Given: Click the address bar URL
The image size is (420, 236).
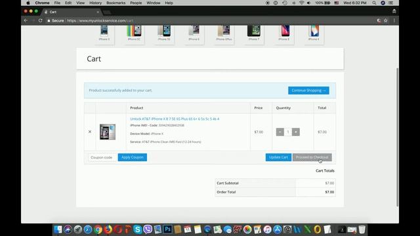Looking at the screenshot, I should point(100,20).
